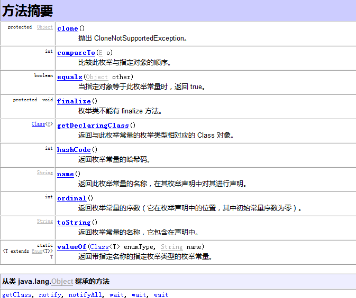Open the clone method link
Viewport: 356px width, 298px height.
coord(67,28)
